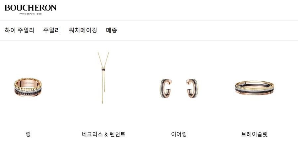Click the BOUCHERON logo wordmark
The image size is (298, 164).
[30, 8]
